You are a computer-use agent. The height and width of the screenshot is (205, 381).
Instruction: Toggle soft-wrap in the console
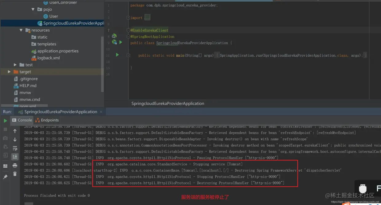pyautogui.click(x=15, y=148)
